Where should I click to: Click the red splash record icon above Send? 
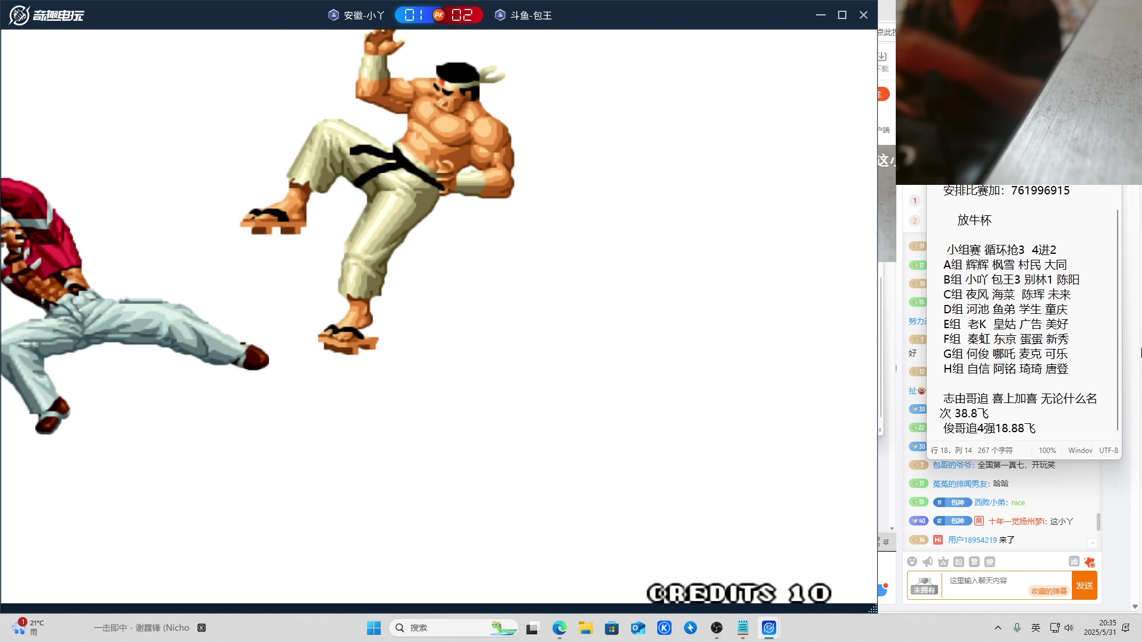[x=1090, y=562]
